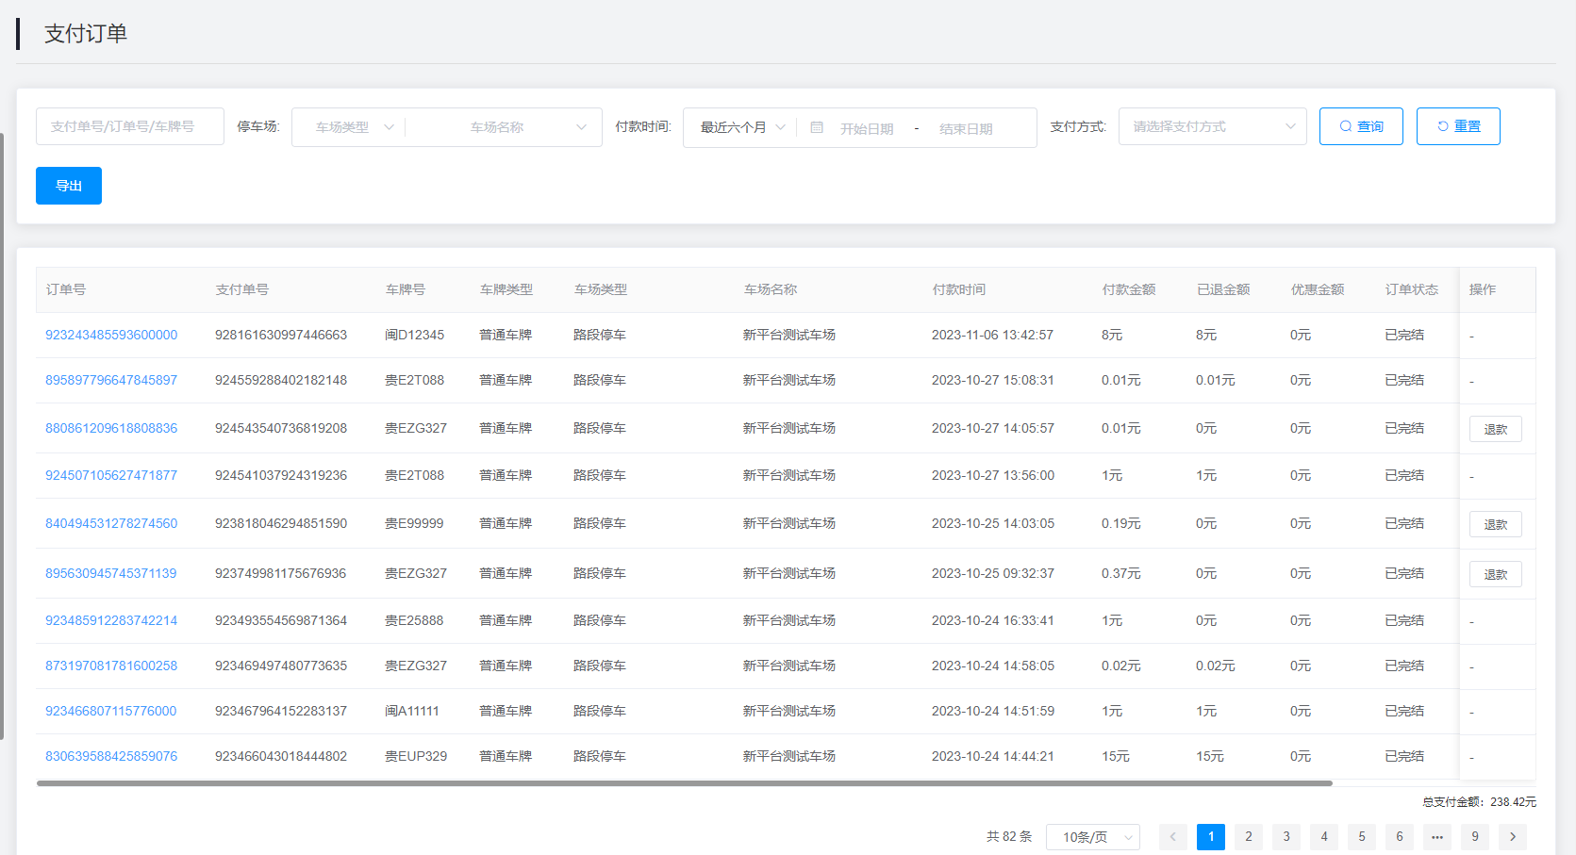
Task: Click the 重置 reset button
Action: (x=1457, y=126)
